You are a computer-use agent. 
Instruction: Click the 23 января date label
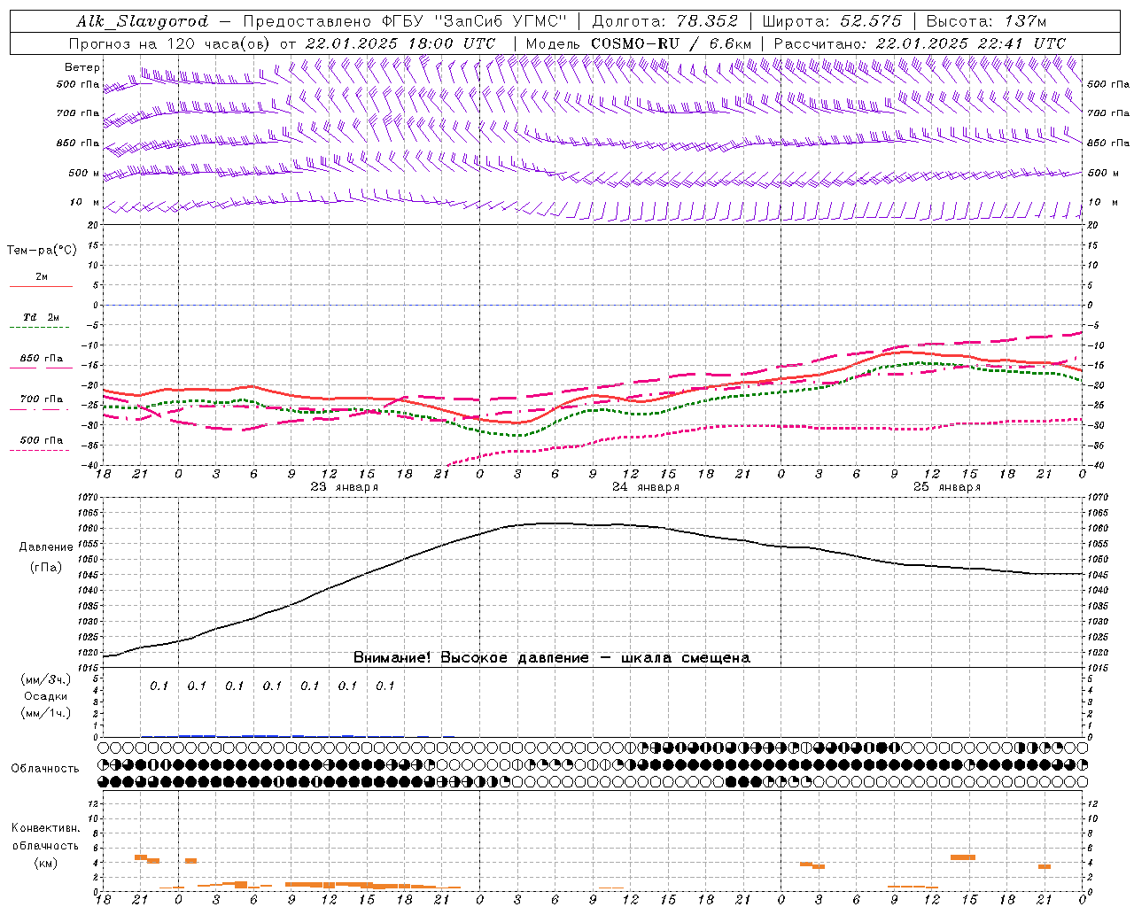(x=345, y=487)
